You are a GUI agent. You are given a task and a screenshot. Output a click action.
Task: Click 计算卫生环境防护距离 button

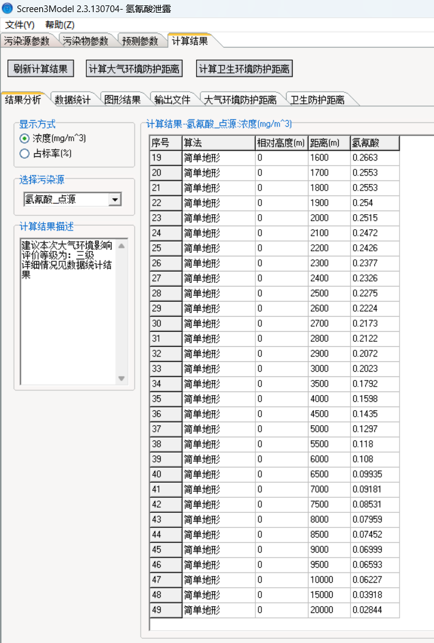click(244, 69)
